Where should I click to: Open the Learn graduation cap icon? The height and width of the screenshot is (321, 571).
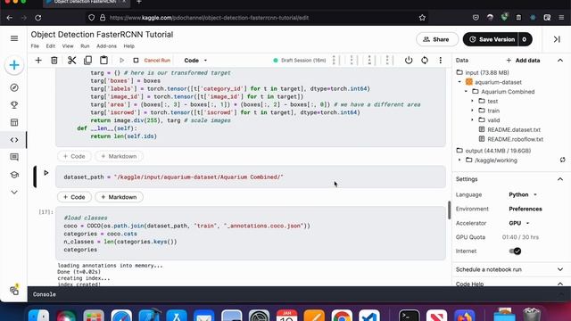(x=14, y=175)
